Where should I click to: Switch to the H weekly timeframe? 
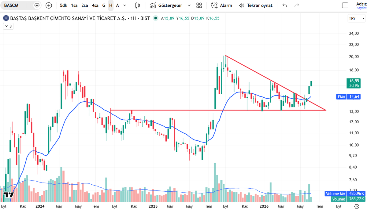[111, 5]
